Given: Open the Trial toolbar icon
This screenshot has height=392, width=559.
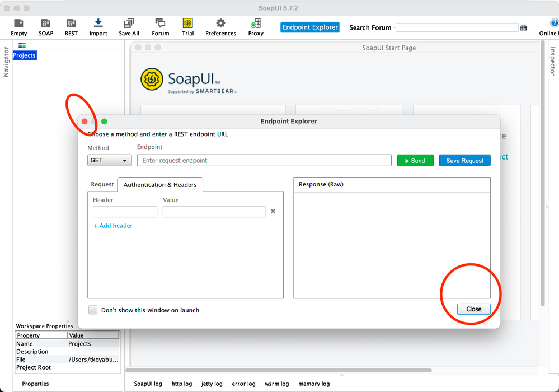Looking at the screenshot, I should click(x=187, y=27).
